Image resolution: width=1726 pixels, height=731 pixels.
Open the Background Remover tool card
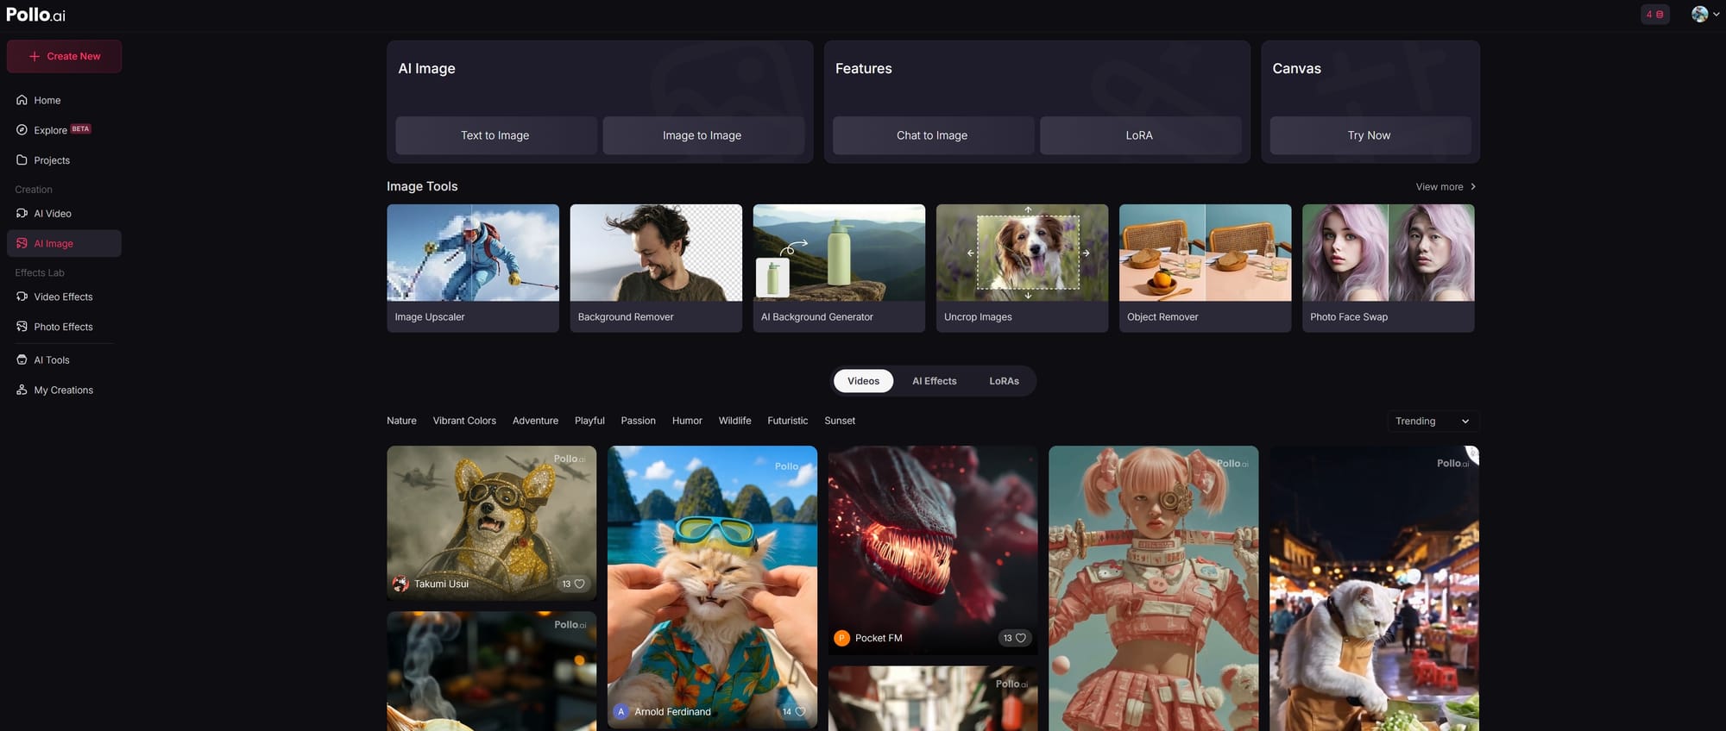pyautogui.click(x=656, y=268)
